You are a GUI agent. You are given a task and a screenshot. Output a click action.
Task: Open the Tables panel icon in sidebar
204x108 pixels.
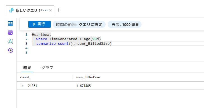10,24
